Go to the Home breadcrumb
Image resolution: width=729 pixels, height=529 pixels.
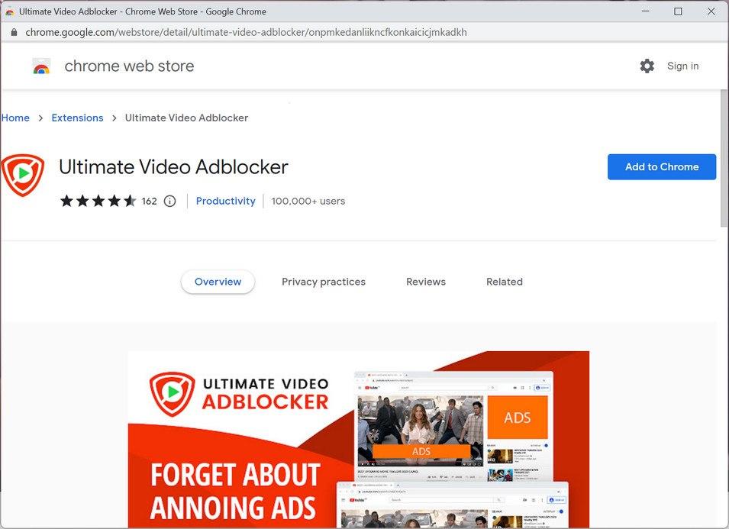point(15,118)
